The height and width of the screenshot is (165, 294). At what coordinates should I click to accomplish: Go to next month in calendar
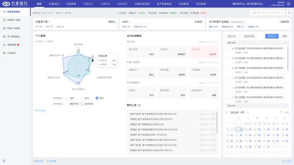pos(248,113)
